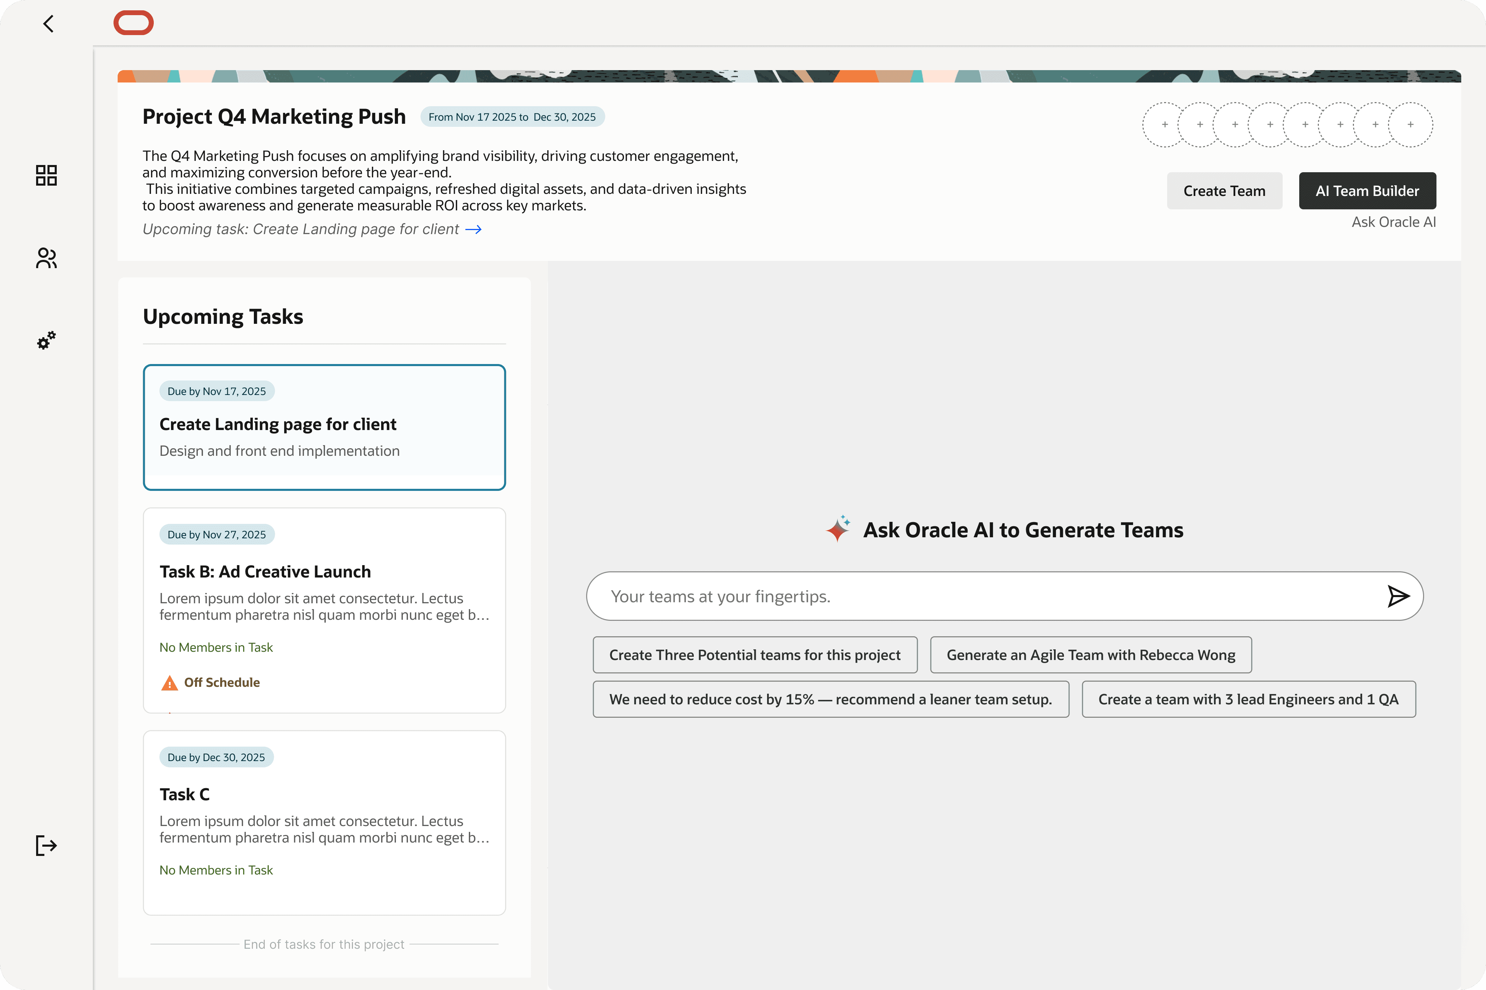This screenshot has height=990, width=1486.
Task: Click the back arrow icon
Action: pos(49,24)
